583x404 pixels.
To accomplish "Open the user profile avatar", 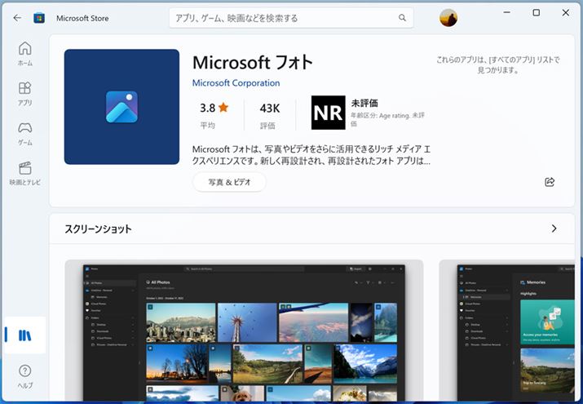I will point(448,18).
